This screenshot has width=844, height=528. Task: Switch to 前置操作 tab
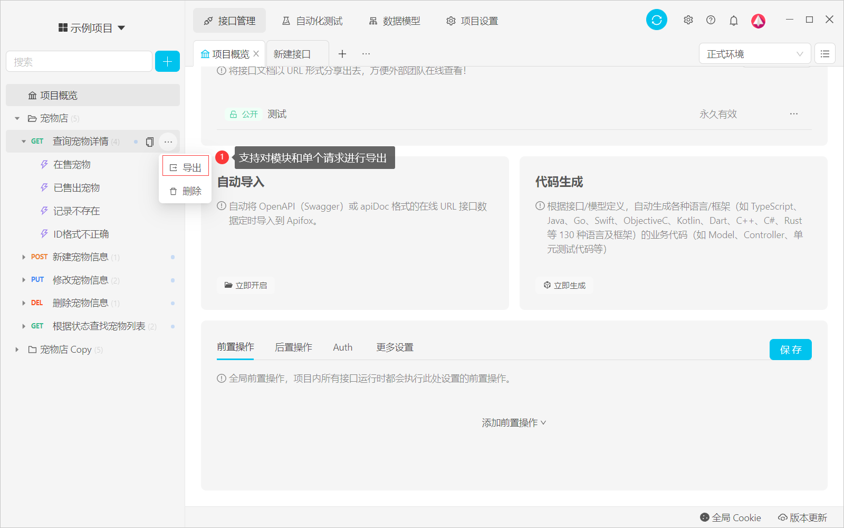point(235,347)
